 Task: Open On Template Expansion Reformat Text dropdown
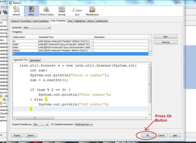(x=84, y=124)
